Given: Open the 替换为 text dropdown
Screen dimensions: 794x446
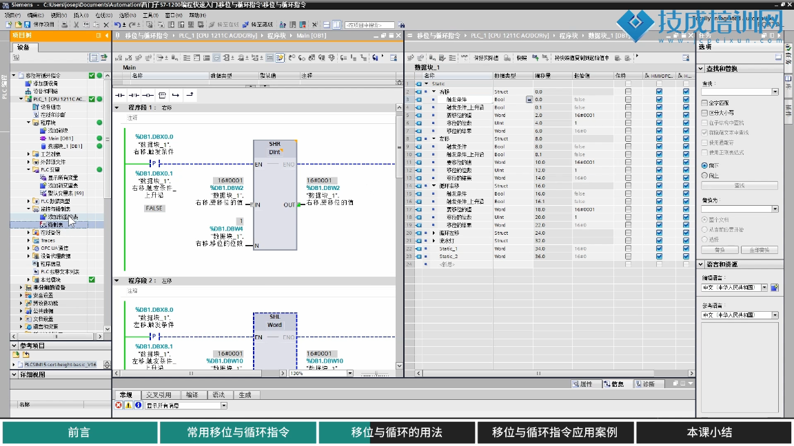Looking at the screenshot, I should [775, 209].
